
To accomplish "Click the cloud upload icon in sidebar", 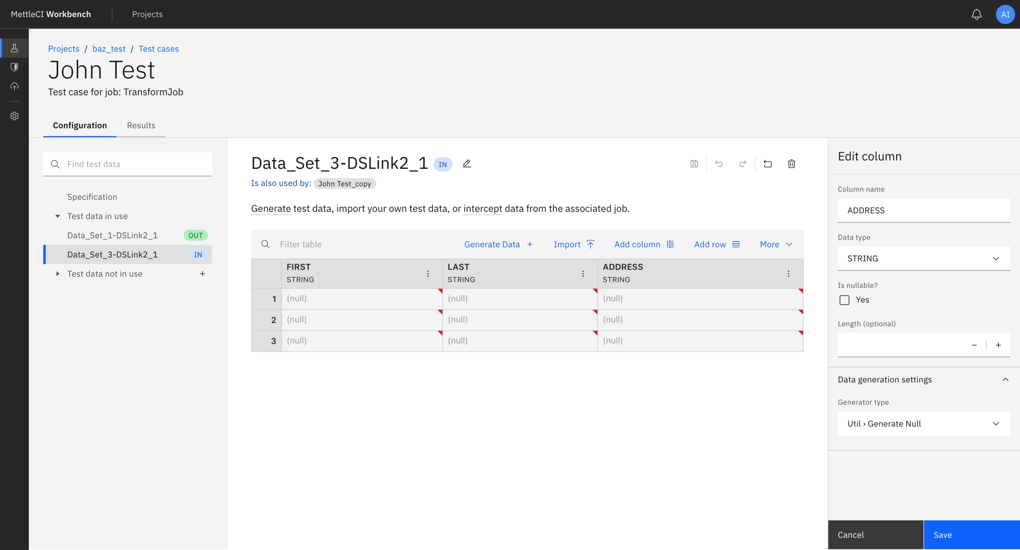I will [14, 86].
